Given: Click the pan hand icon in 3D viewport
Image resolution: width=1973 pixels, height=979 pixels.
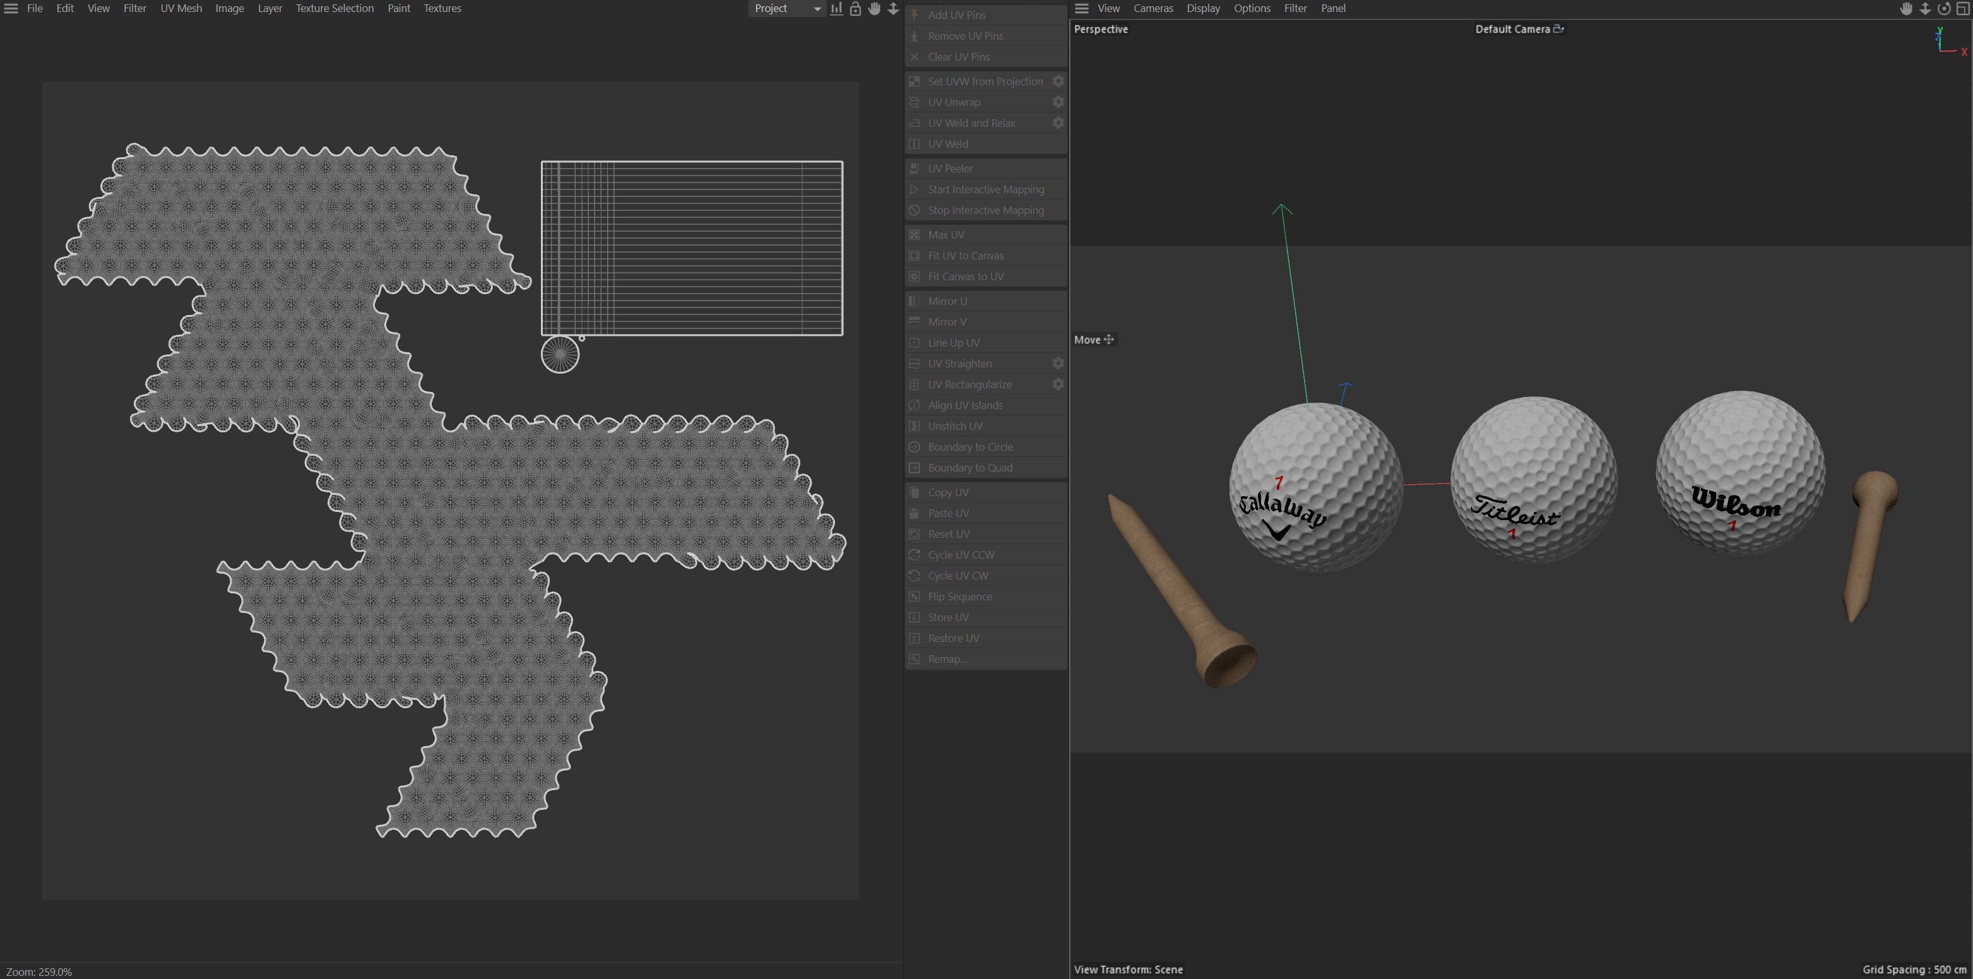Looking at the screenshot, I should (x=1906, y=8).
